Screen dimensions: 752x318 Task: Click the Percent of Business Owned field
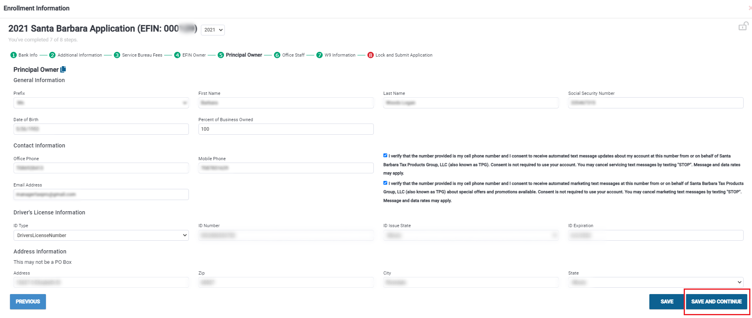pyautogui.click(x=286, y=129)
